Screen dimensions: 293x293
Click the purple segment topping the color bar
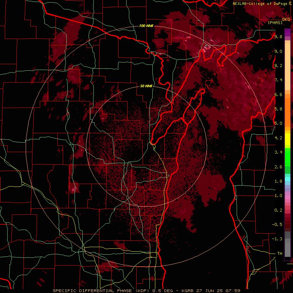pos(287,33)
